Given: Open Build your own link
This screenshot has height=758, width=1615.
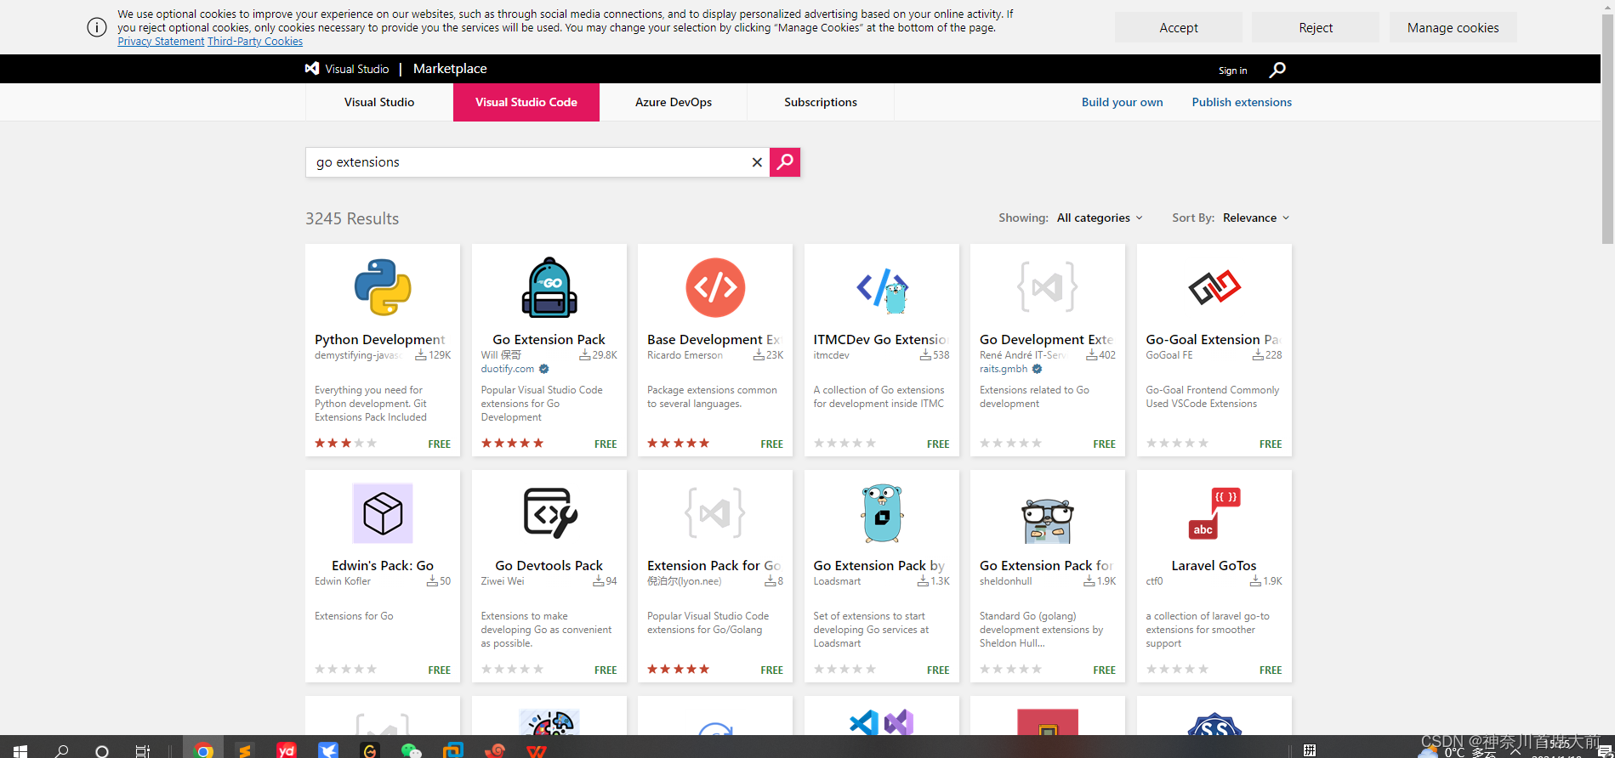Looking at the screenshot, I should click(1122, 102).
